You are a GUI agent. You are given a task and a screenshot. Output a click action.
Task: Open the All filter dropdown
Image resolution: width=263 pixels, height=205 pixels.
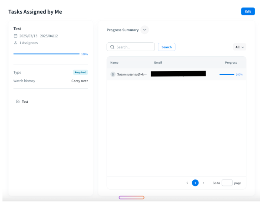(x=239, y=47)
